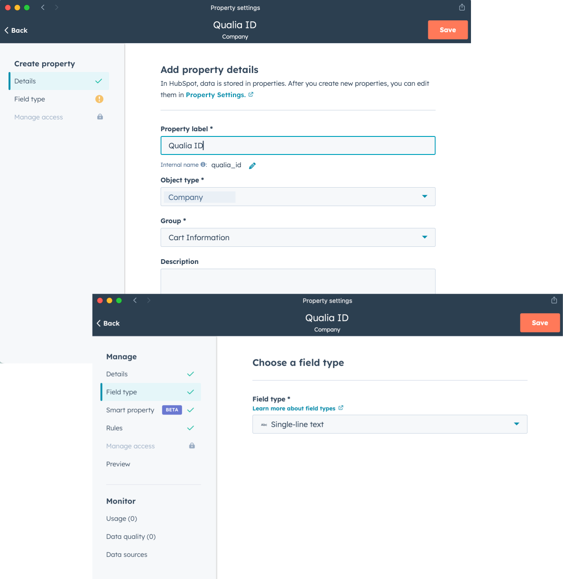Image resolution: width=563 pixels, height=579 pixels.
Task: Click the Abc icon in Field type dropdown
Action: [x=264, y=425]
